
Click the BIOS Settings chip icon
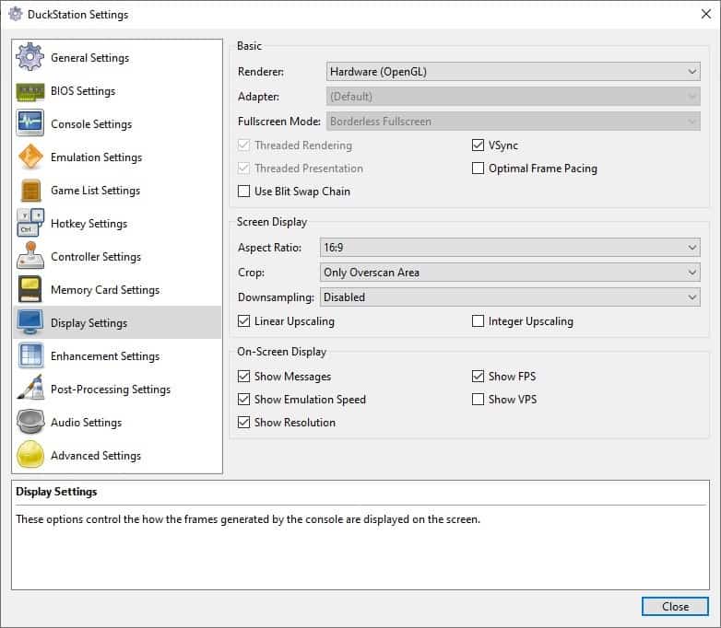tap(30, 91)
